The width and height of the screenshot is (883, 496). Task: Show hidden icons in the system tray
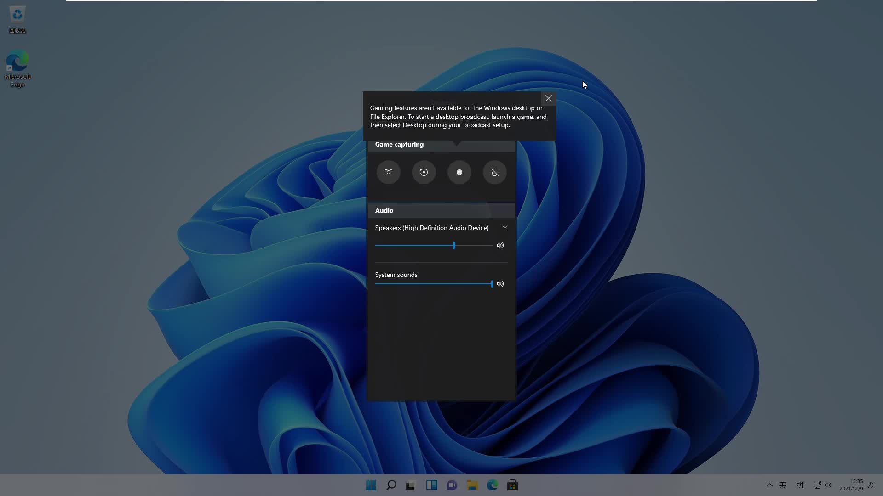click(769, 485)
